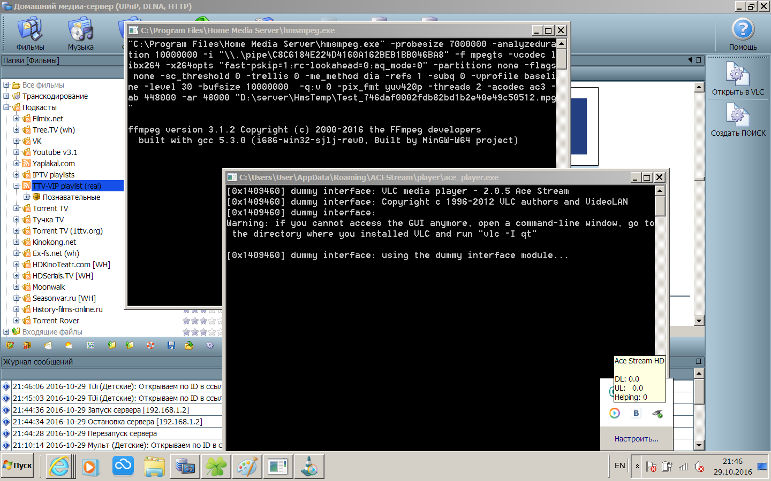Click the red lifebuoy icon in toolbar
Screen dimensions: 771x481
(x=150, y=346)
